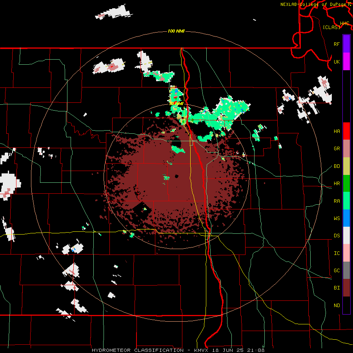Click the light pink IC legend swatch
The width and height of the screenshot is (353, 353).
pyautogui.click(x=346, y=253)
